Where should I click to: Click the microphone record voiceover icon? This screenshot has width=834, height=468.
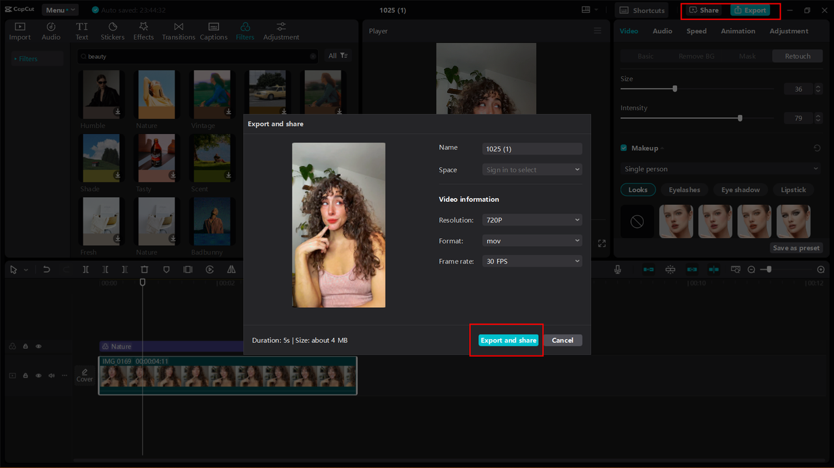pos(618,269)
